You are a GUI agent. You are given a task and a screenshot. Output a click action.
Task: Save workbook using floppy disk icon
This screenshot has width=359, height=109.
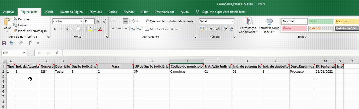(x=4, y=43)
